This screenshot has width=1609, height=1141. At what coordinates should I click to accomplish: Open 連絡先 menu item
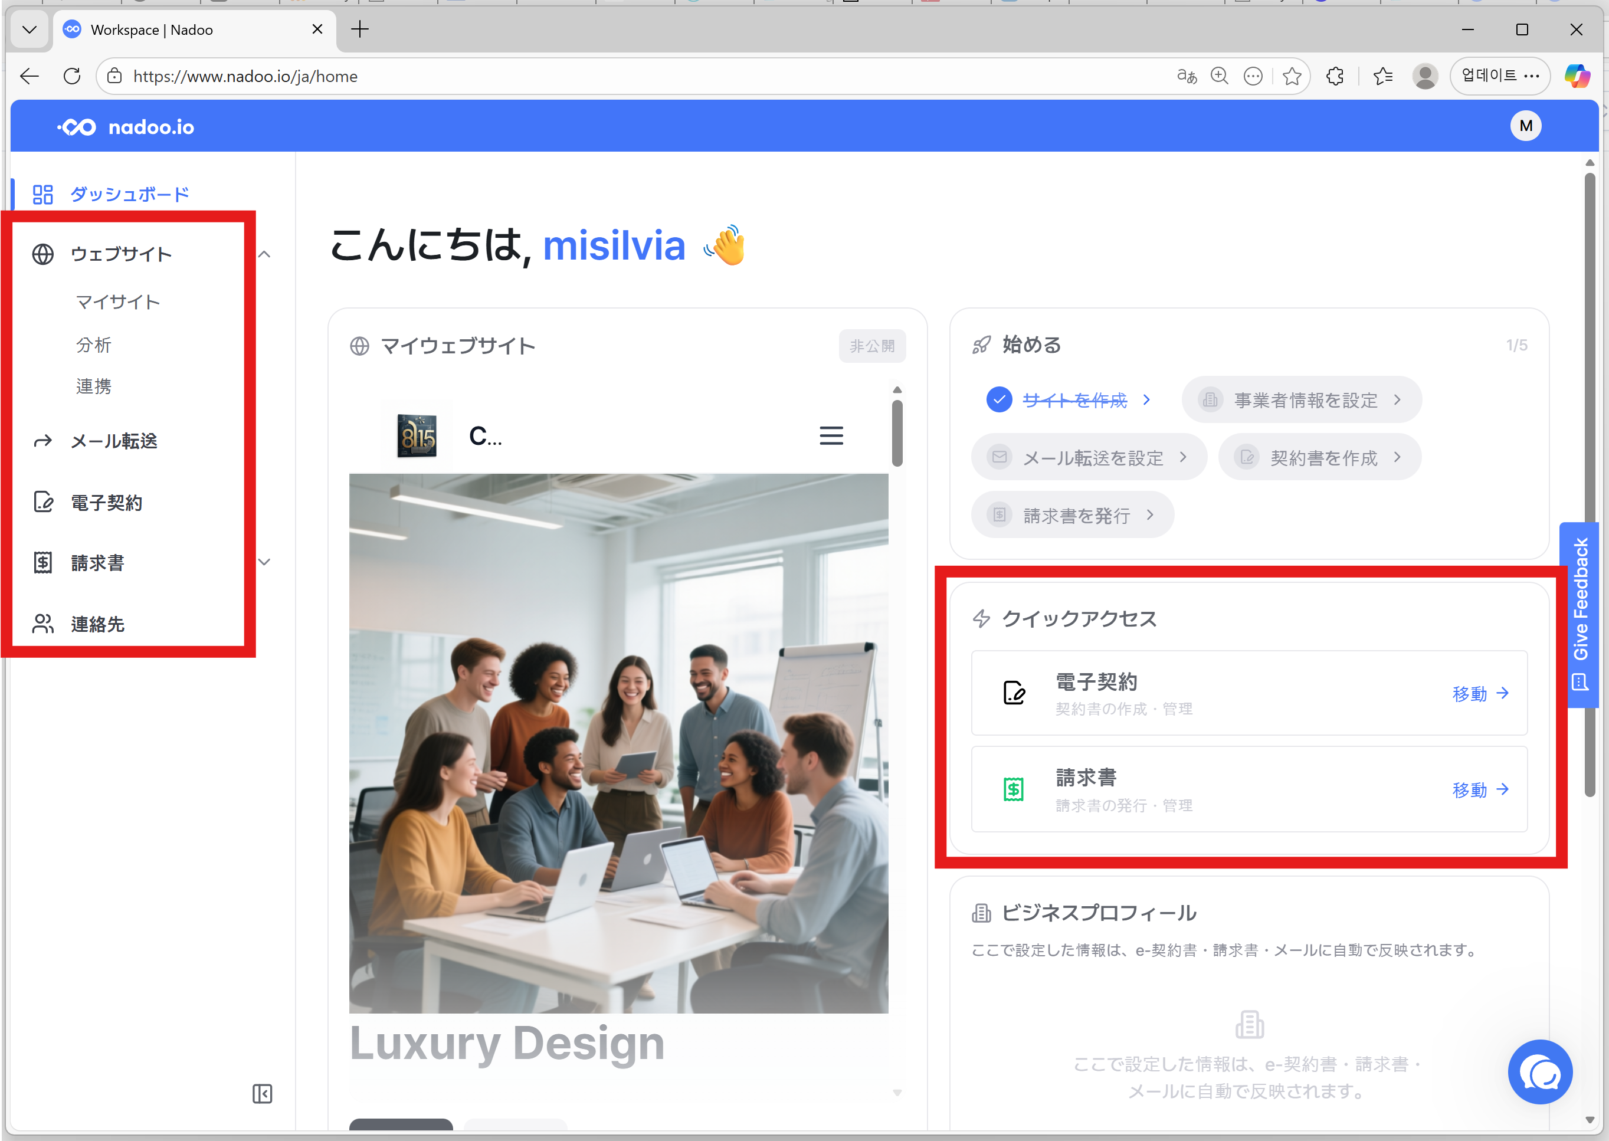point(98,624)
